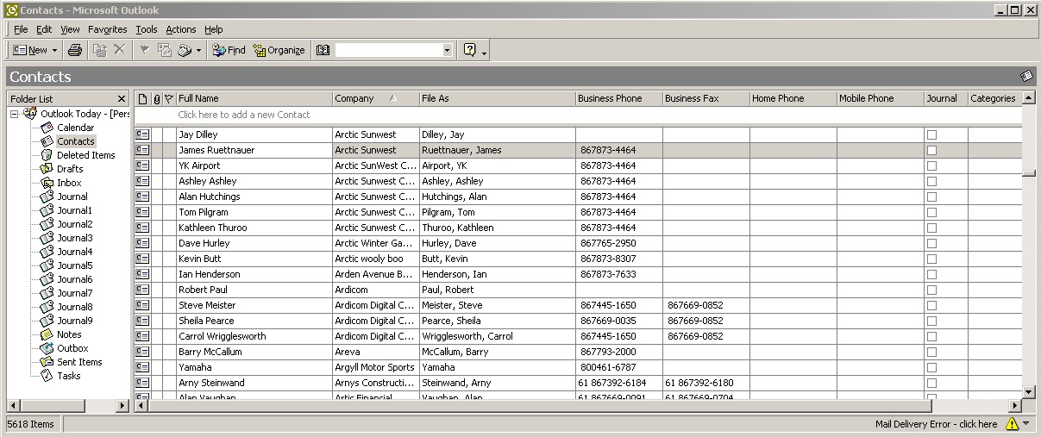Image resolution: width=1041 pixels, height=437 pixels.
Task: Toggle Journal checkbox for Tom Pilgram
Action: 931,212
